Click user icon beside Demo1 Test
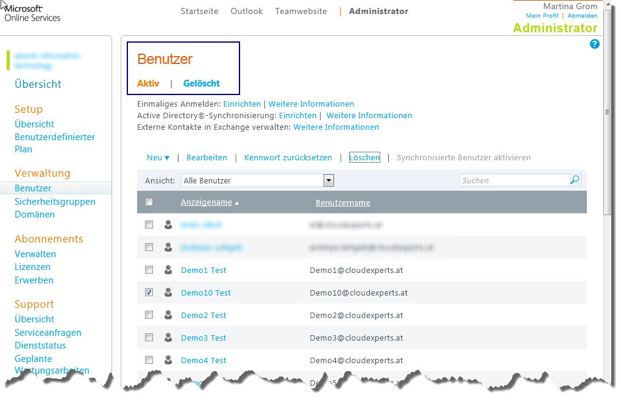This screenshot has width=621, height=404. 168,270
